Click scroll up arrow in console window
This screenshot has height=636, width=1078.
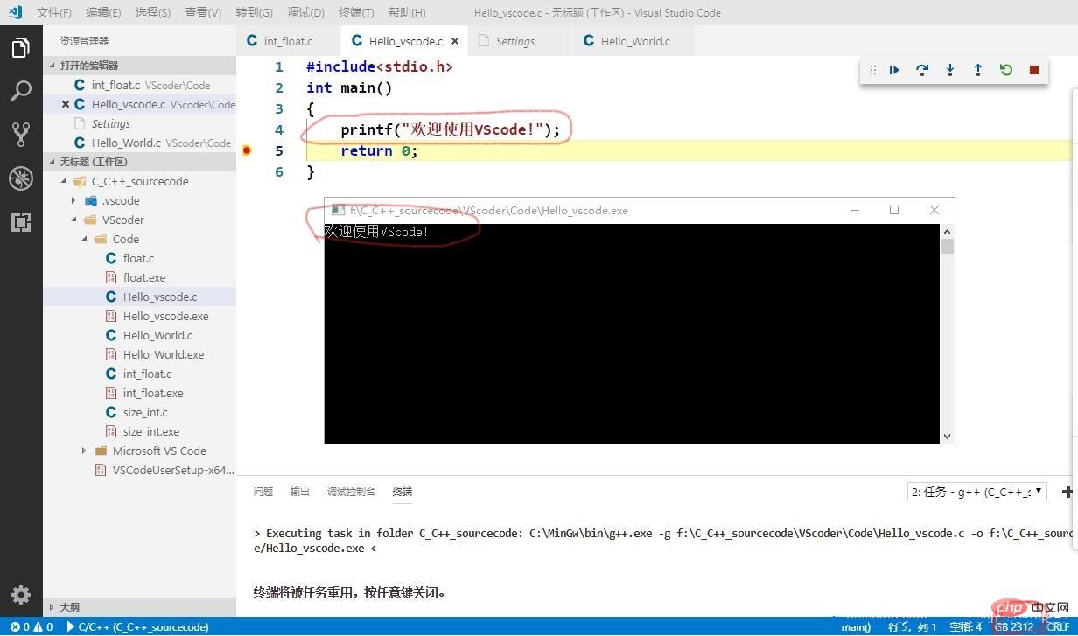point(947,232)
